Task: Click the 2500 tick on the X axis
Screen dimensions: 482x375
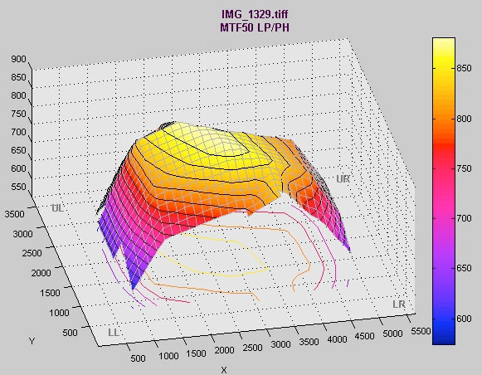Action: coord(252,348)
